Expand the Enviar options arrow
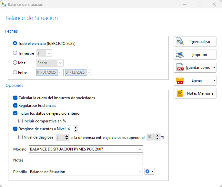The width and height of the screenshot is (222, 187). pos(214,80)
